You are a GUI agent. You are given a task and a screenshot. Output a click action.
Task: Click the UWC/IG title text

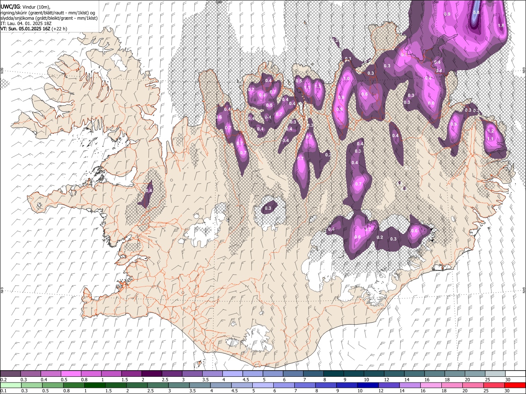(10, 7)
